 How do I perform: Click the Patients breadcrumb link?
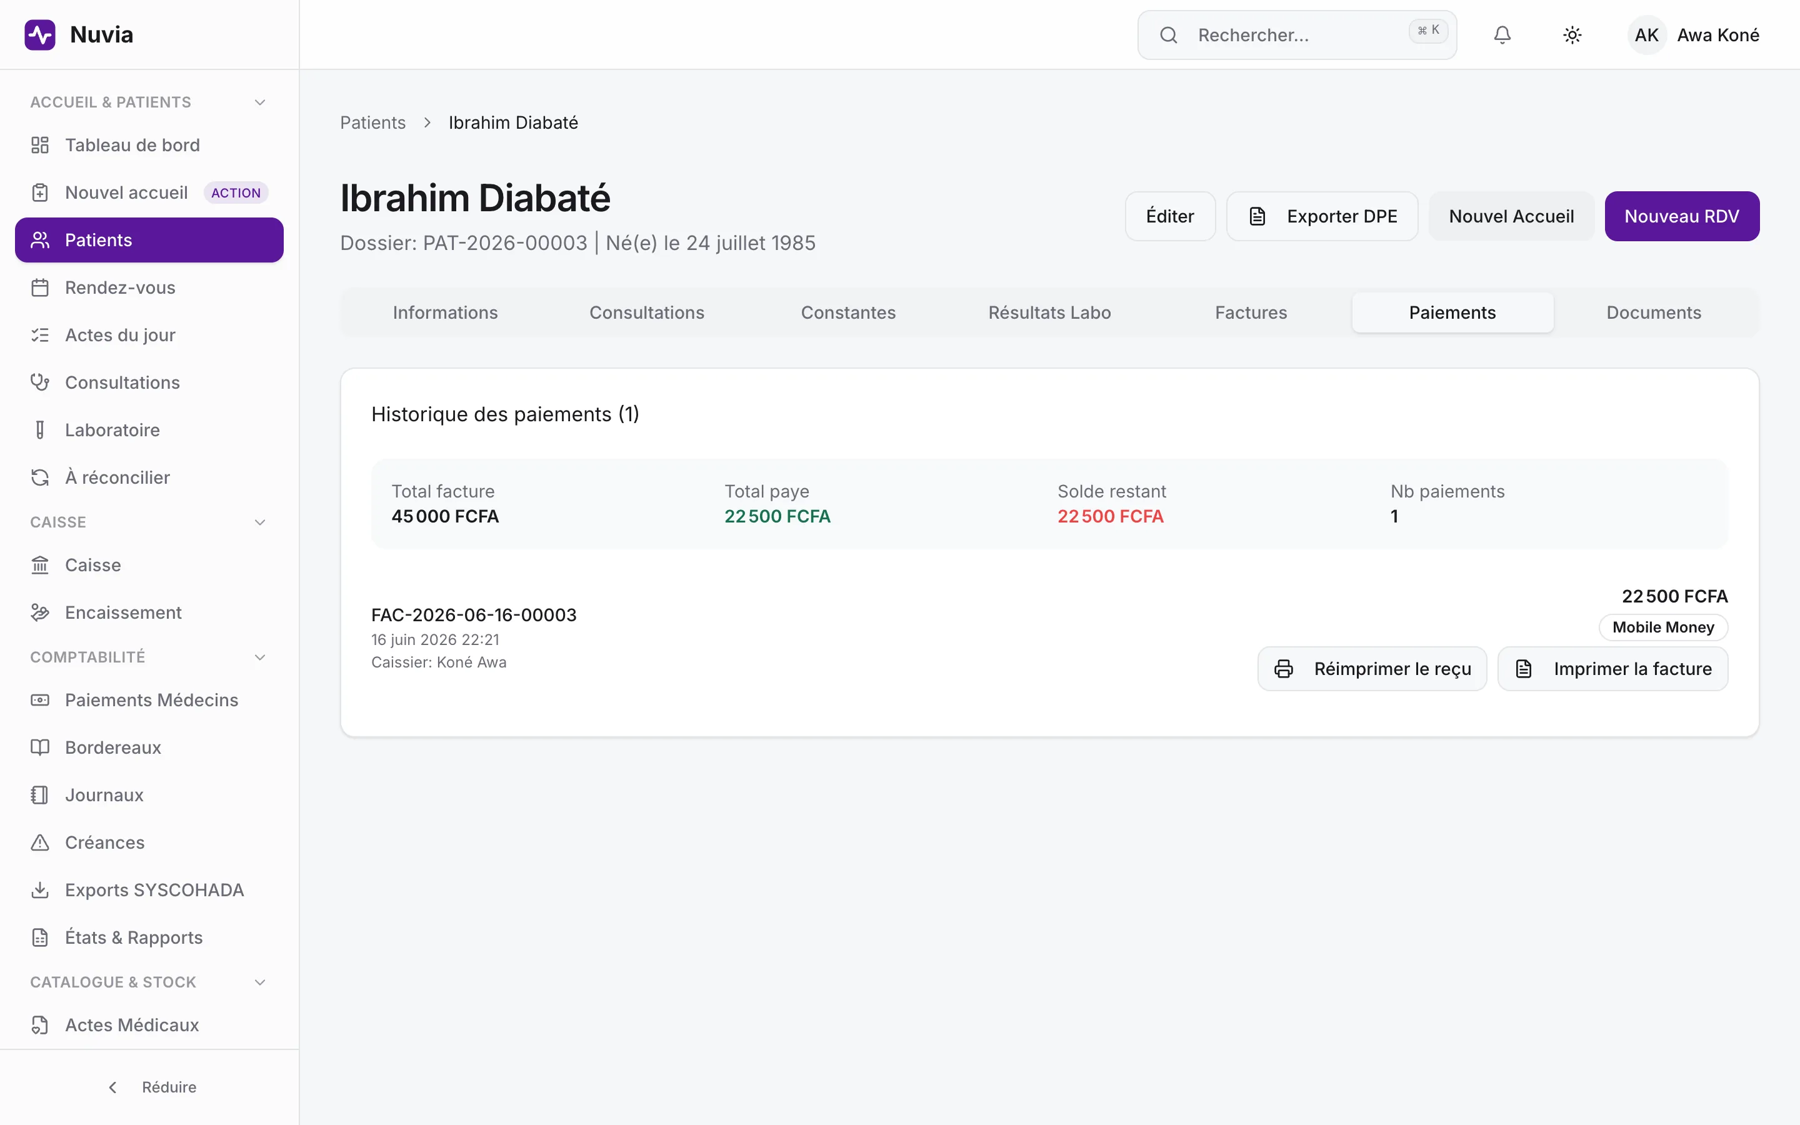(x=372, y=122)
